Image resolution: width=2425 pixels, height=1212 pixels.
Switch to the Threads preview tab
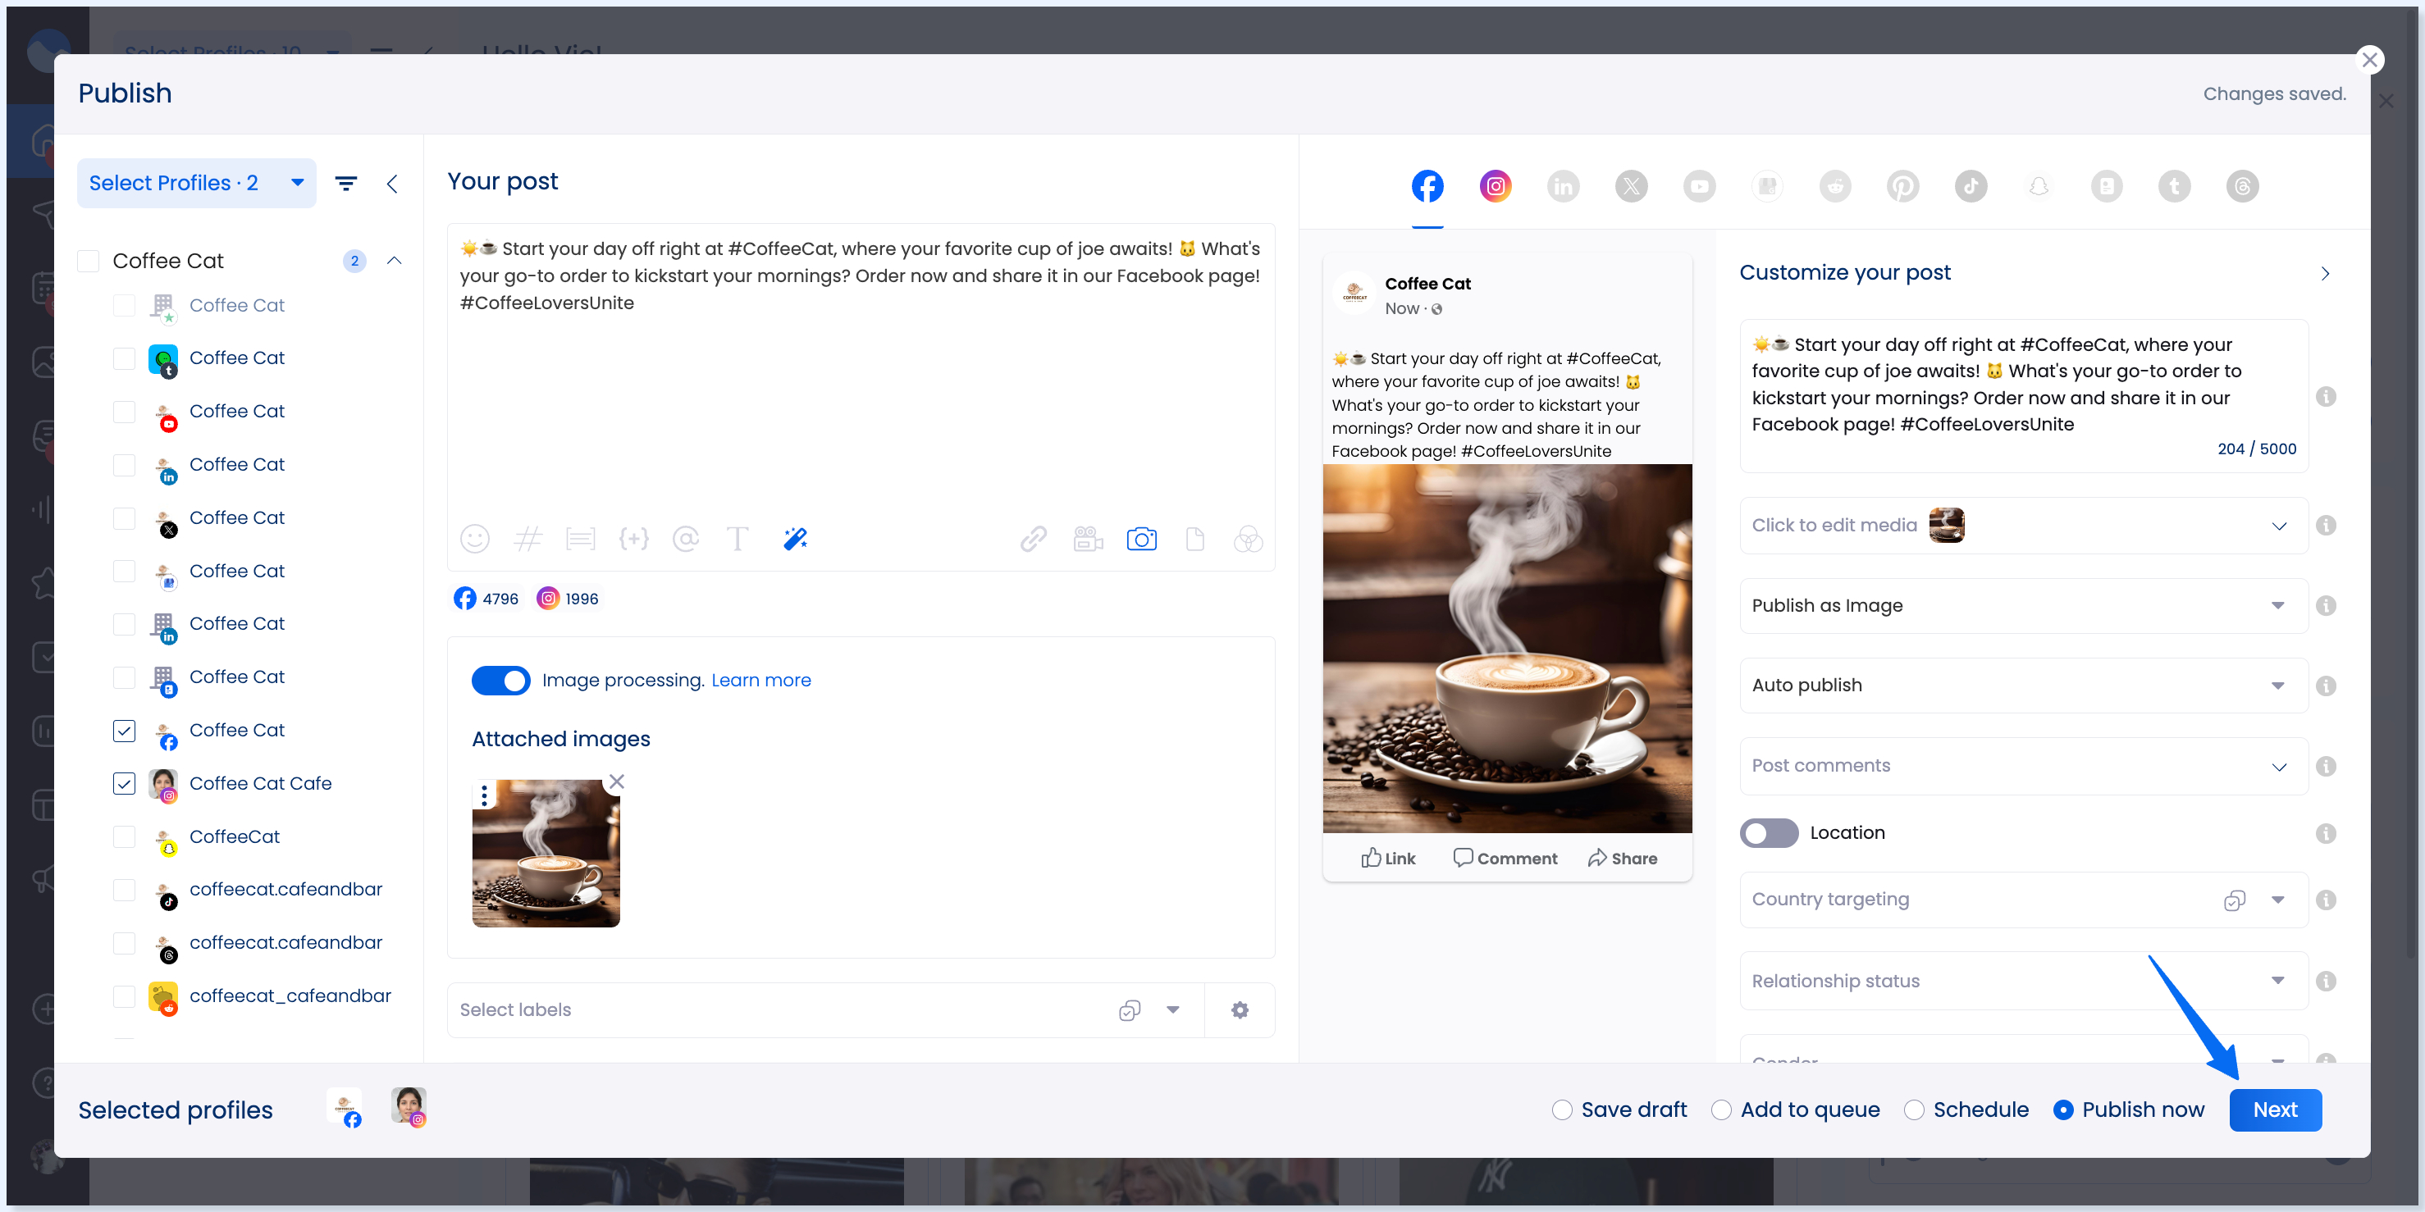click(x=2242, y=186)
